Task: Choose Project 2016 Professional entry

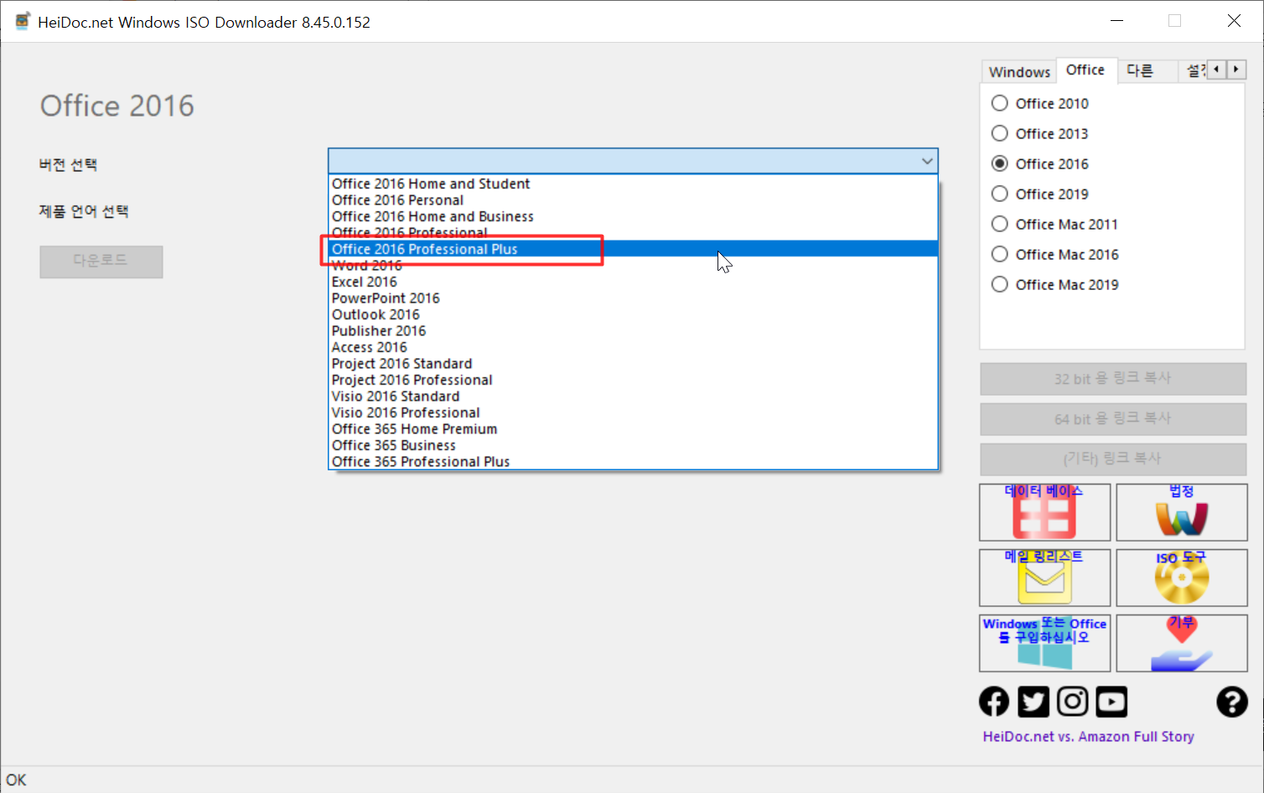Action: [634, 380]
